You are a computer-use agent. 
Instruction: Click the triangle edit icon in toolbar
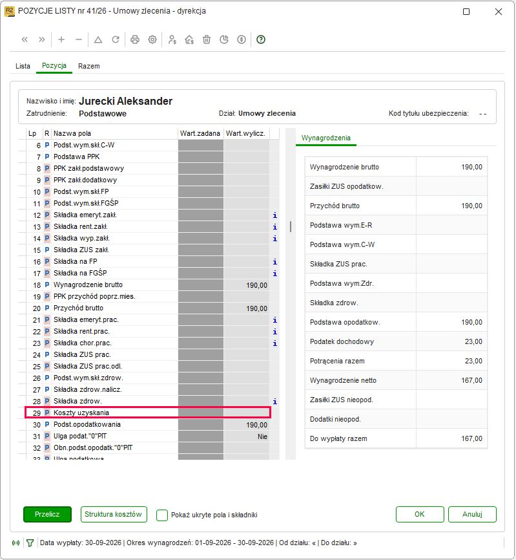tap(98, 39)
